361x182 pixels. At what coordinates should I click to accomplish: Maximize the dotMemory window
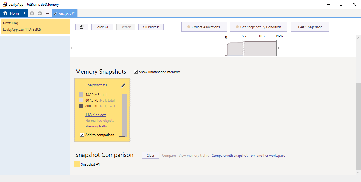341,4
